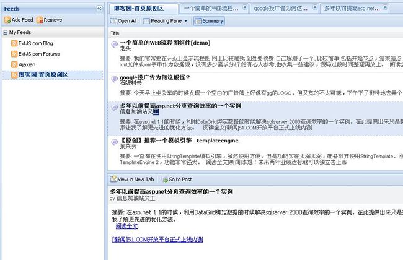403x260 pixels.
Task: Select post 多年以前提高asp.net分页查询效率的一个实例 in list
Action: tap(180, 106)
